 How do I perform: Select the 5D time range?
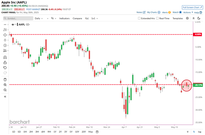tap(19, 132)
